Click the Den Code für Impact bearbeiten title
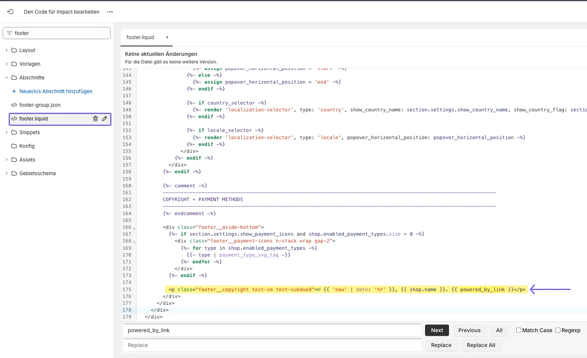Image resolution: width=587 pixels, height=358 pixels. [62, 12]
